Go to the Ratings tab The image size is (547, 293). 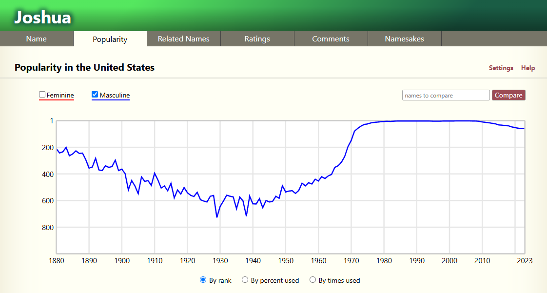click(x=257, y=39)
